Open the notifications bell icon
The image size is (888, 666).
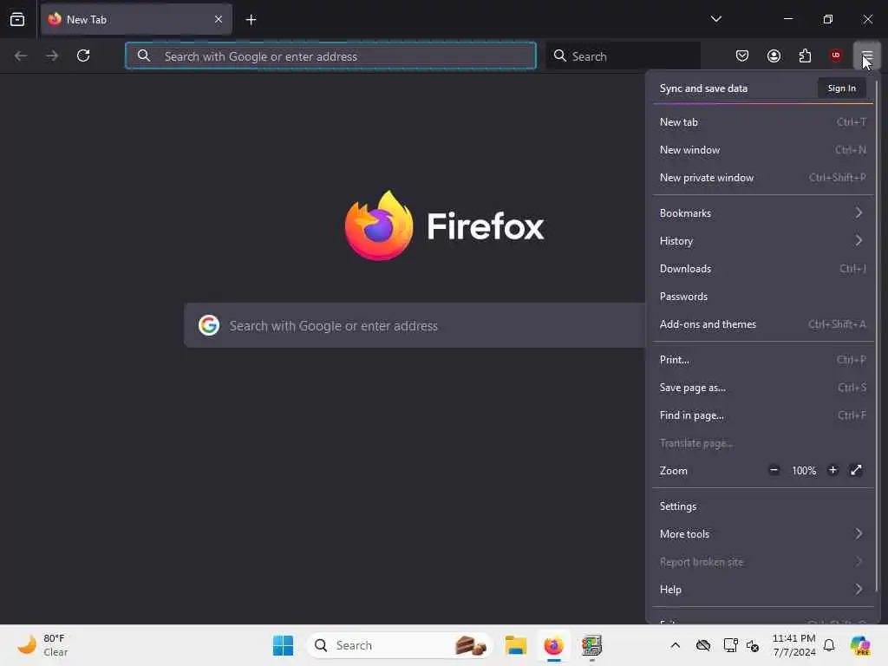click(829, 645)
